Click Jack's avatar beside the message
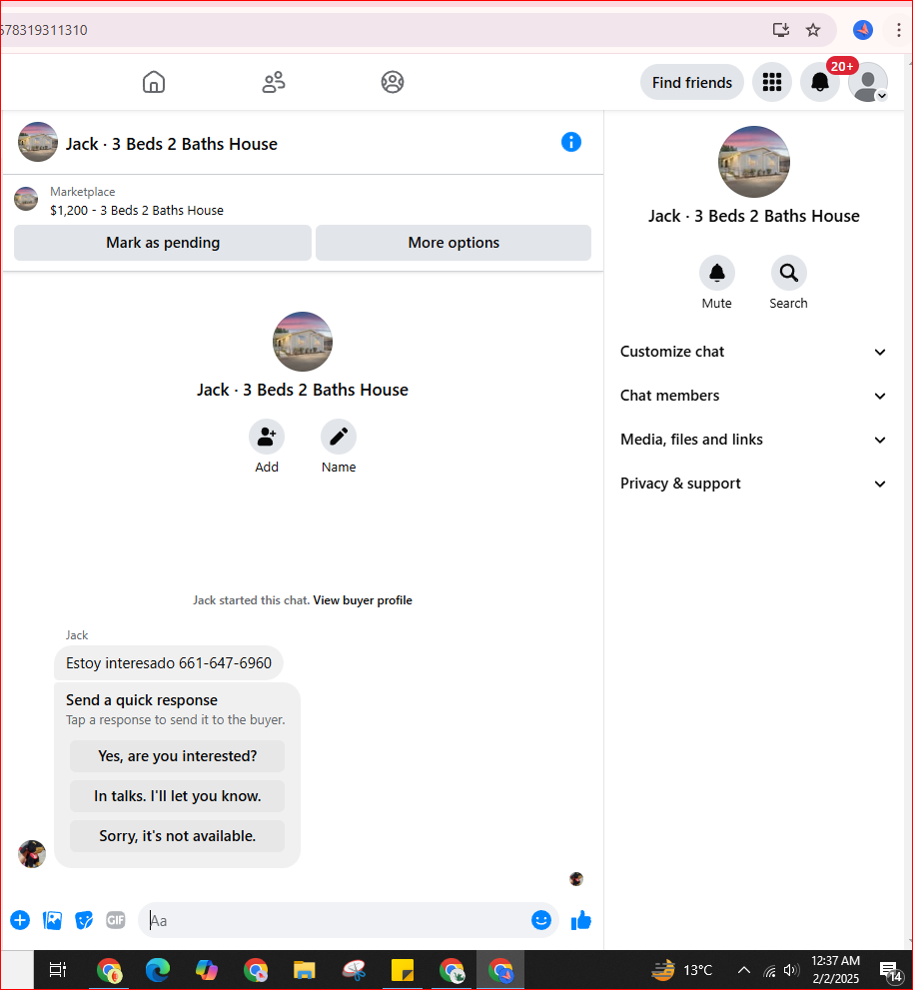The height and width of the screenshot is (990, 913). pos(32,854)
